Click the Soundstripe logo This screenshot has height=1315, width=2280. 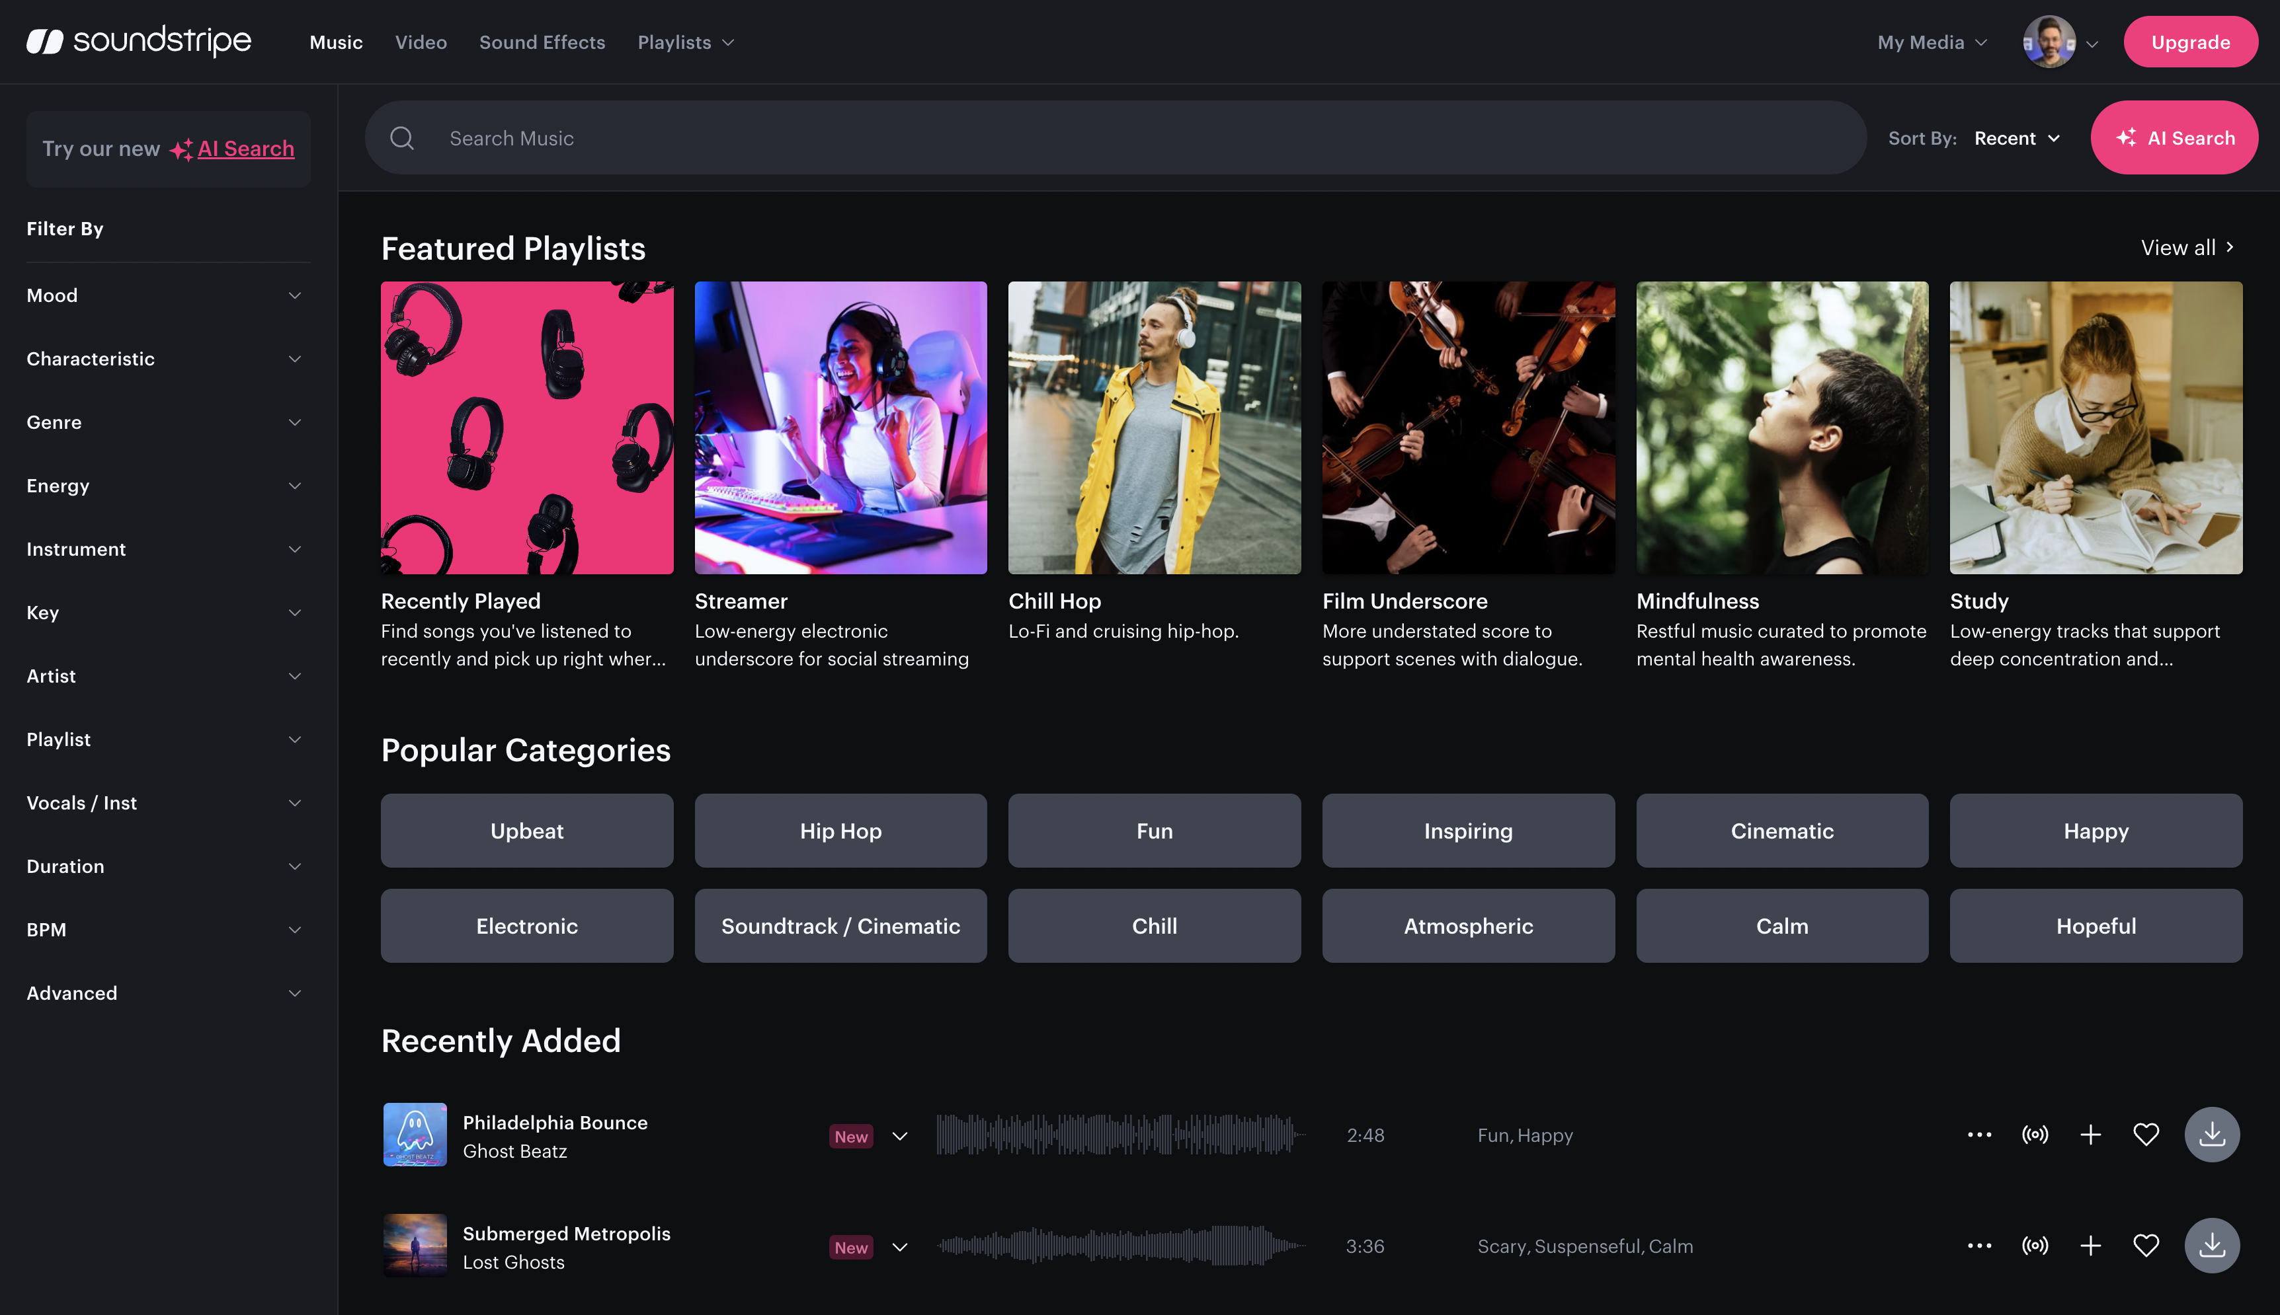pos(139,42)
